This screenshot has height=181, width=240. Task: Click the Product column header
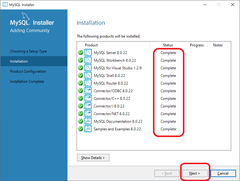[91, 45]
